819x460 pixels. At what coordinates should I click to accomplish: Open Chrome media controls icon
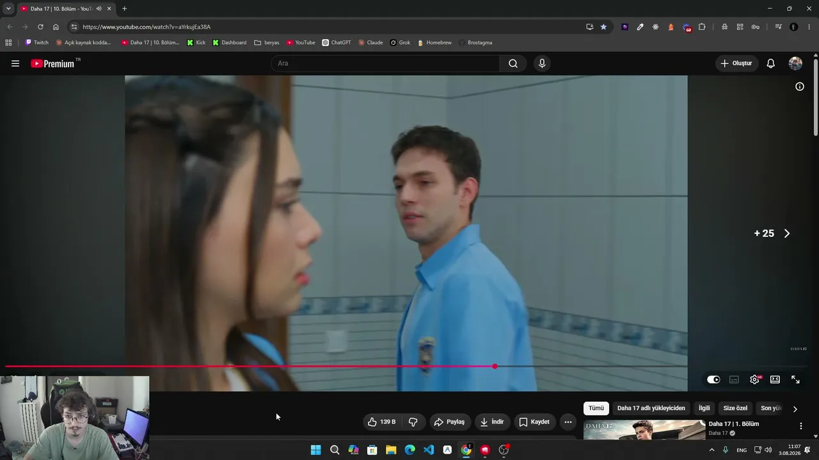click(778, 27)
